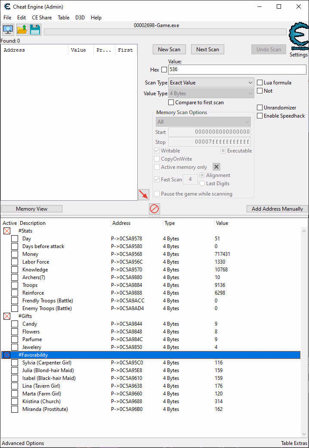Activate Kristina (Church) entry checkbox
309x448 pixels.
tap(15, 401)
